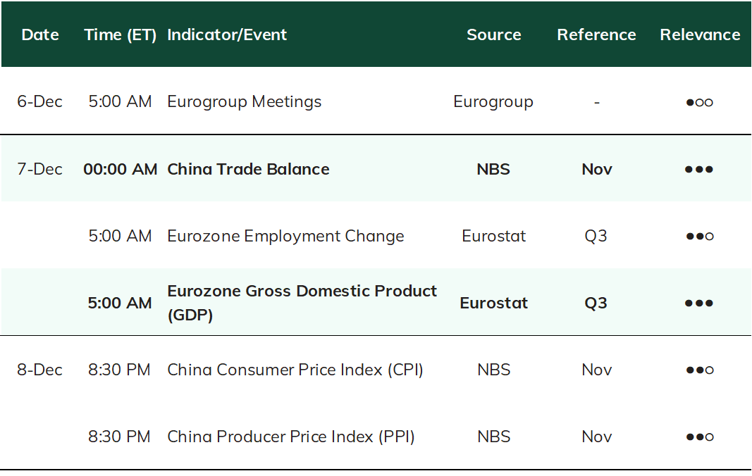Open the Eurogroup Meetings event
The width and height of the screenshot is (752, 476).
[x=244, y=101]
